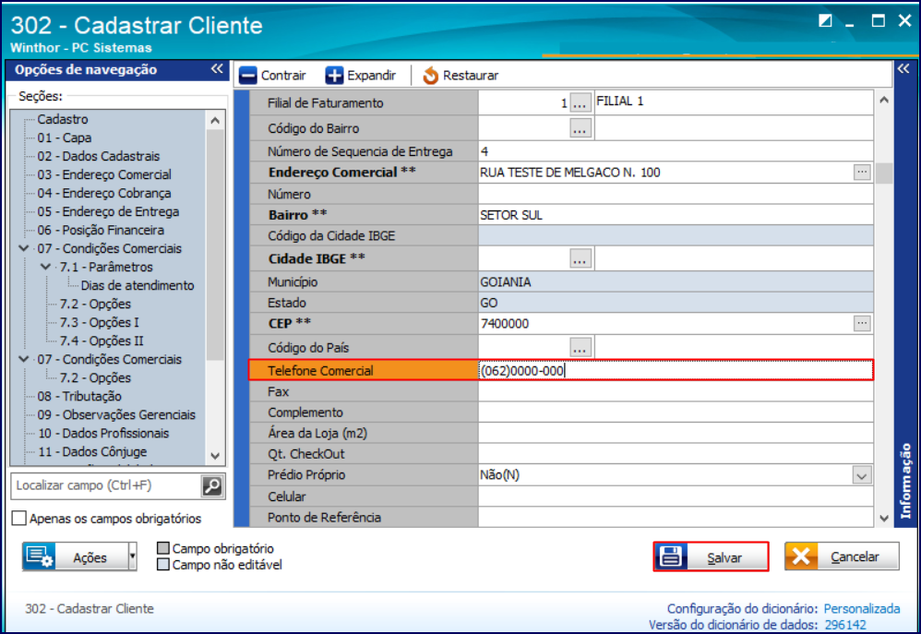Image resolution: width=921 pixels, height=634 pixels.
Task: Open CEP ellipsis button
Action: 862,323
